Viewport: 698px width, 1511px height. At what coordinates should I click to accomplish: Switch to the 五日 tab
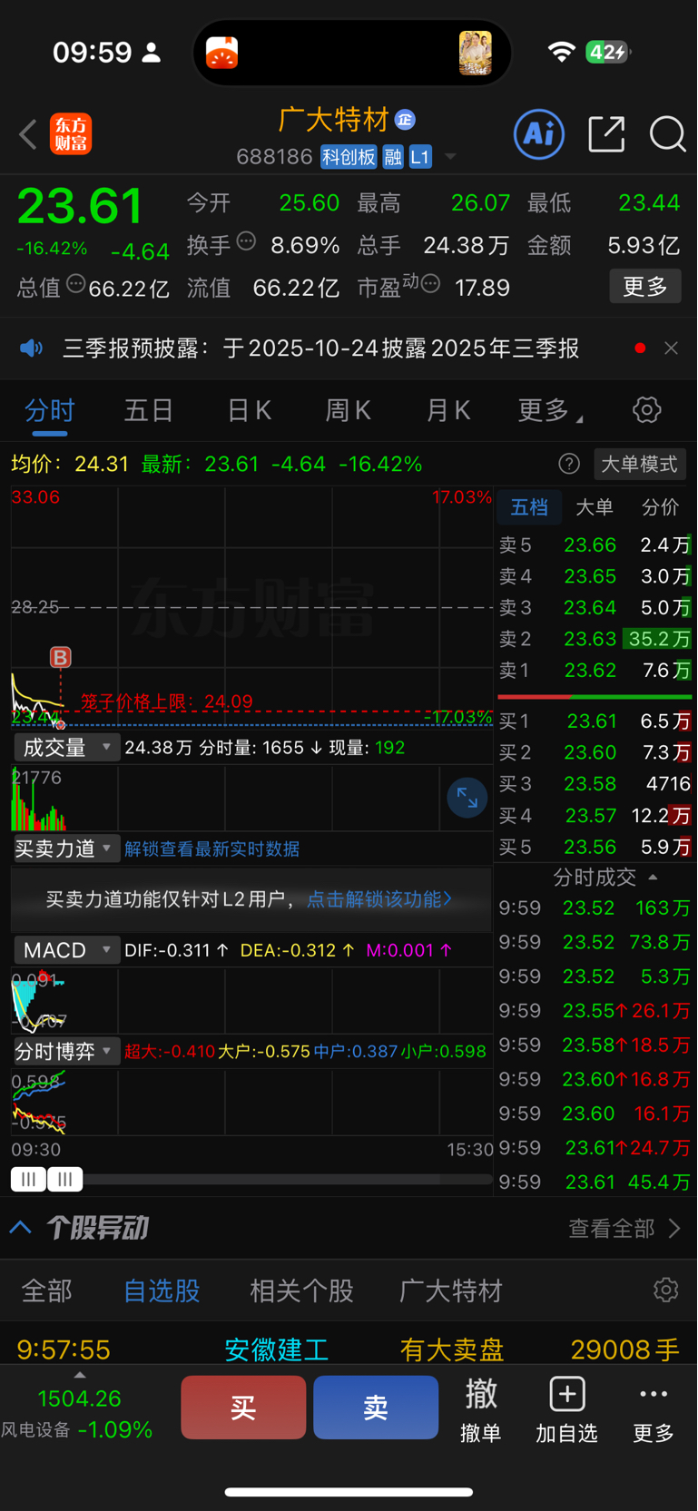pos(149,410)
